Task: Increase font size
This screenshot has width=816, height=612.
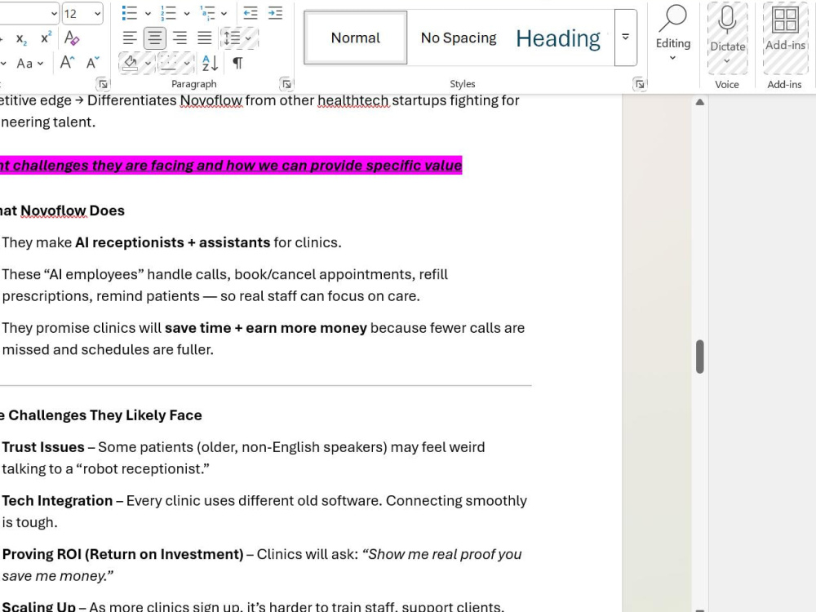Action: click(x=67, y=63)
